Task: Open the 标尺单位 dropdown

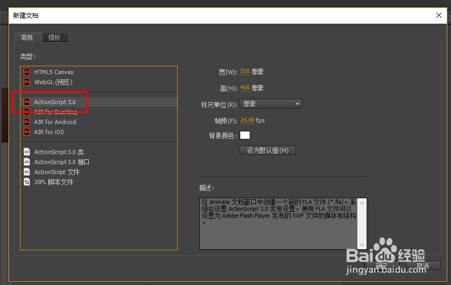Action: pyautogui.click(x=271, y=104)
